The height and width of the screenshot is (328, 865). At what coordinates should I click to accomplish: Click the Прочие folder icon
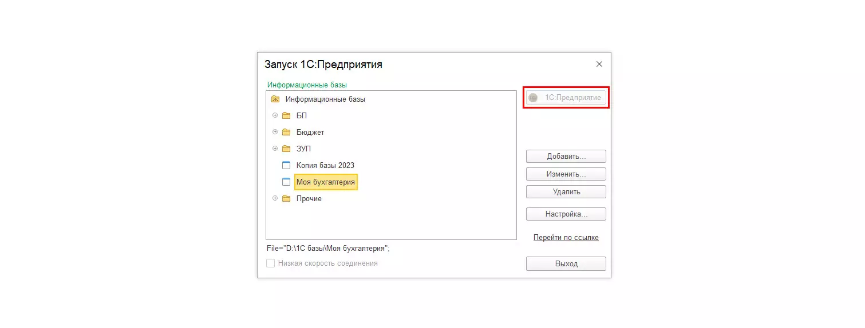286,198
